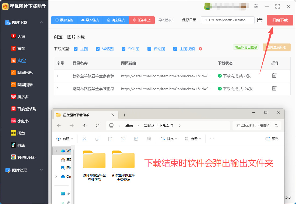Toggle the Explorer 预览 pane button
Image resolution: width=296 pixels, height=204 pixels.
pyautogui.click(x=272, y=139)
